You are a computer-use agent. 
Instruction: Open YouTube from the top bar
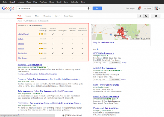tap(43, 2)
